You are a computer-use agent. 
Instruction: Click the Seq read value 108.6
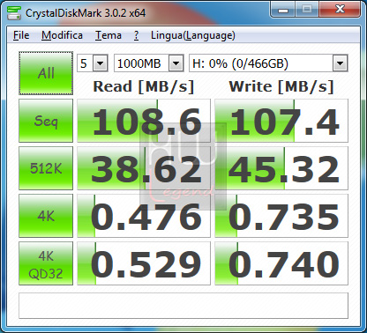(144, 121)
